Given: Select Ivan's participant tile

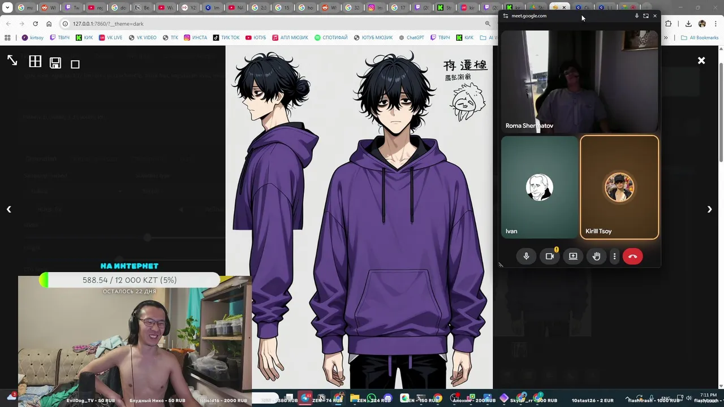Looking at the screenshot, I should (x=540, y=187).
